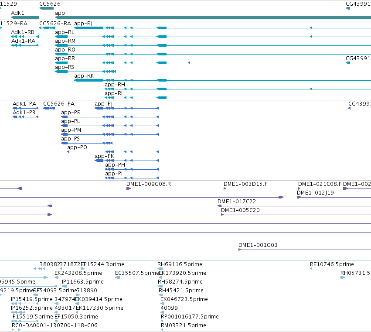Screen dimensions: 371x332
Task: Select the EC35507.5prime EST label
Action: pyautogui.click(x=137, y=273)
